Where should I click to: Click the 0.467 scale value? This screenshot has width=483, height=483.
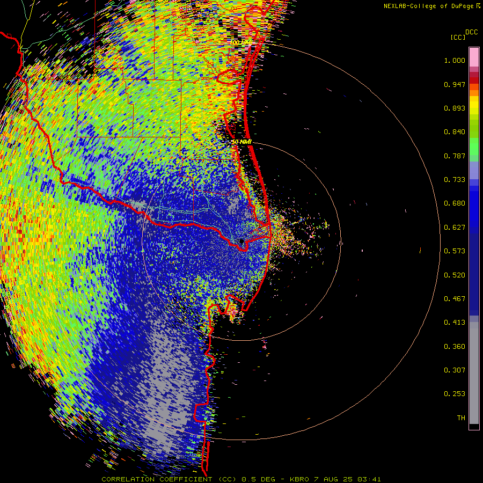(455, 299)
